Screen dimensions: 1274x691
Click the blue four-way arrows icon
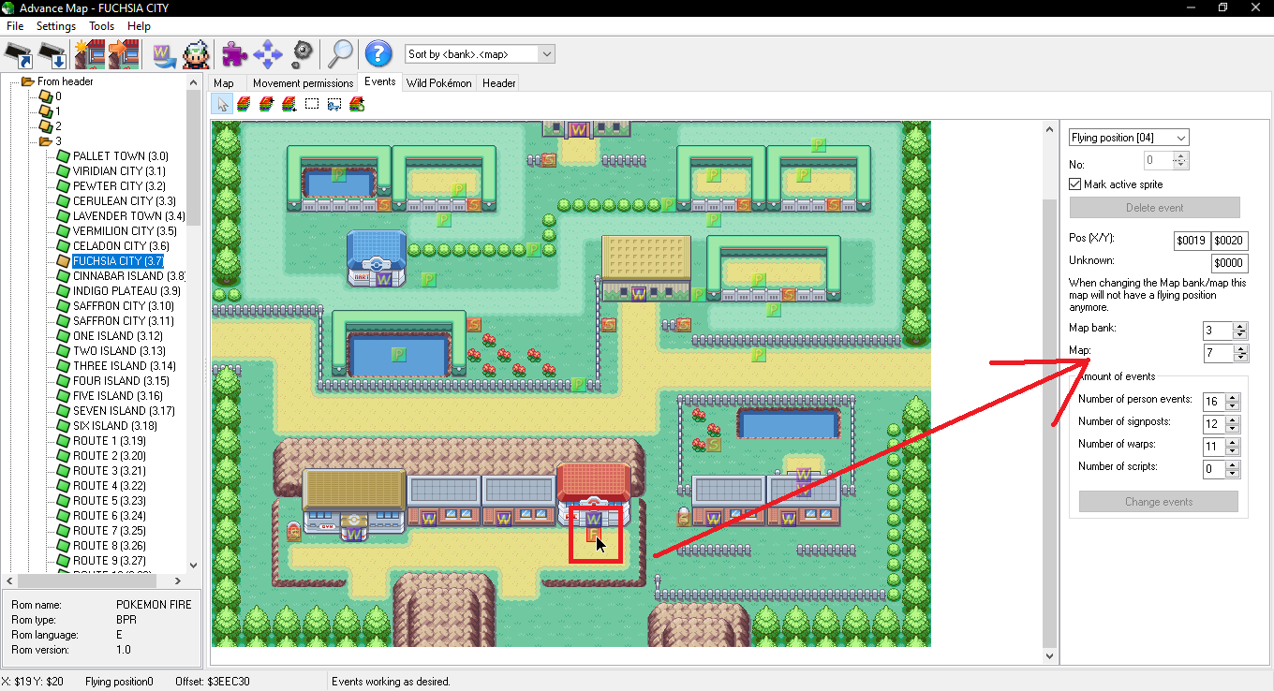[268, 54]
